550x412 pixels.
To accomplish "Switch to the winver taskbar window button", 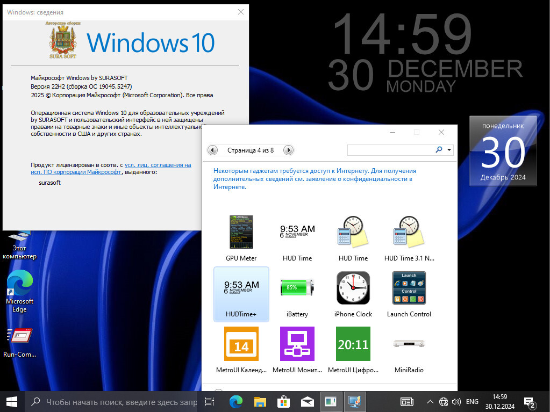I will pyautogui.click(x=331, y=402).
